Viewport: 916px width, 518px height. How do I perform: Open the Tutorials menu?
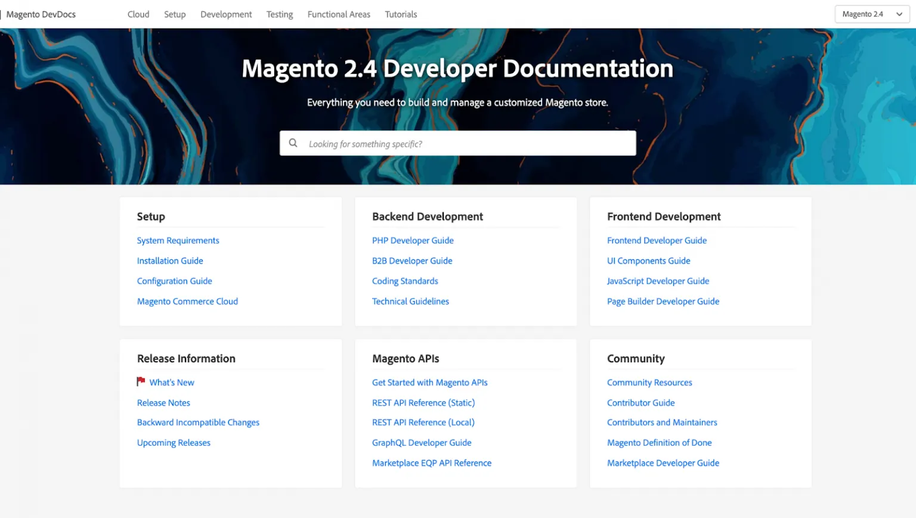tap(401, 14)
